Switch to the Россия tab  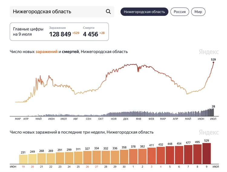[180, 12]
